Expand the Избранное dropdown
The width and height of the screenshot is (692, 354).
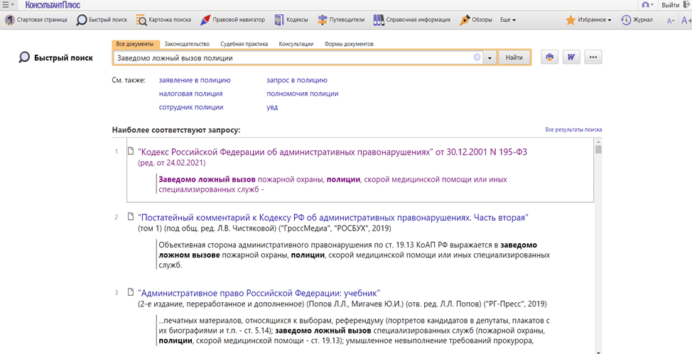point(589,20)
